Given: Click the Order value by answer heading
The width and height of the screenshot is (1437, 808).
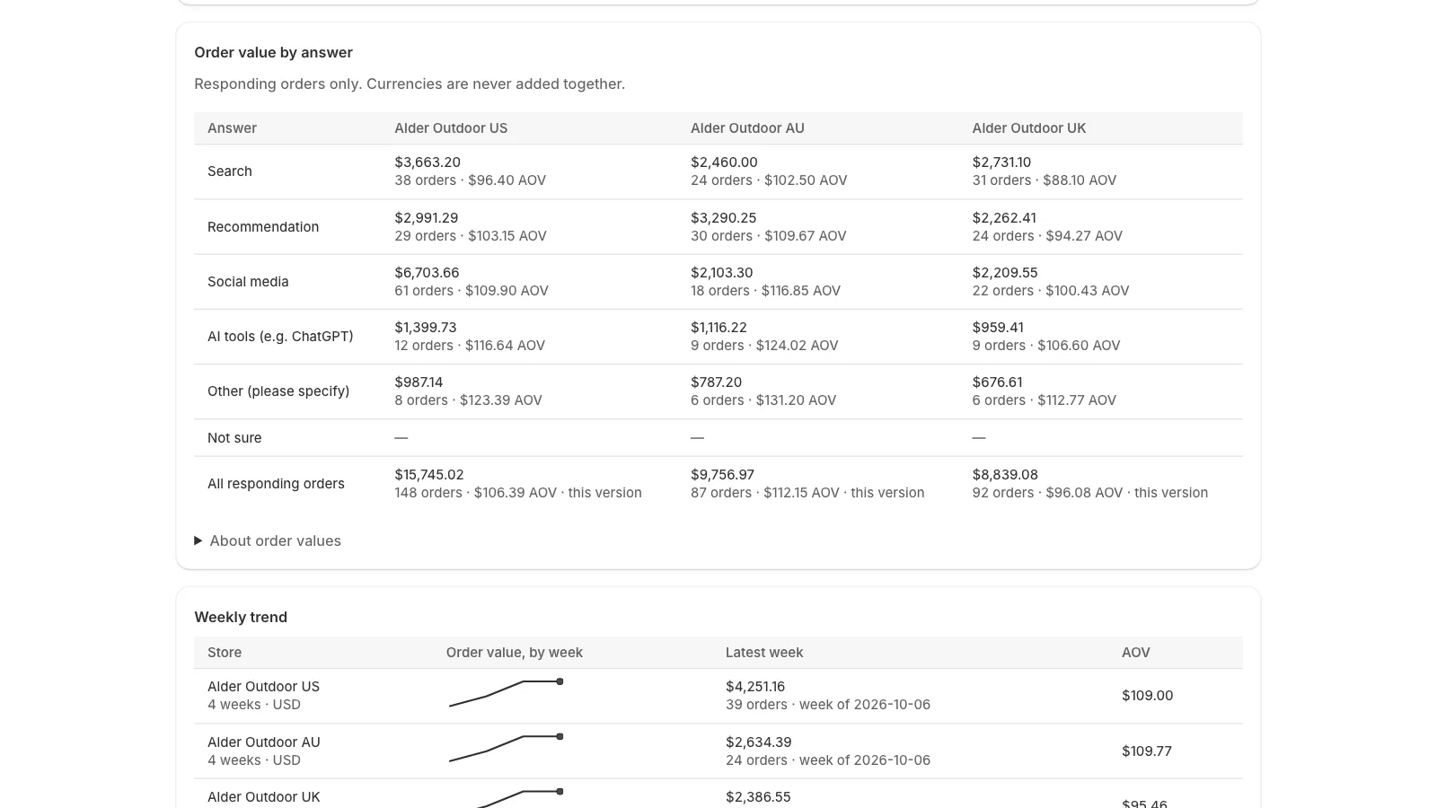Looking at the screenshot, I should click(x=273, y=53).
